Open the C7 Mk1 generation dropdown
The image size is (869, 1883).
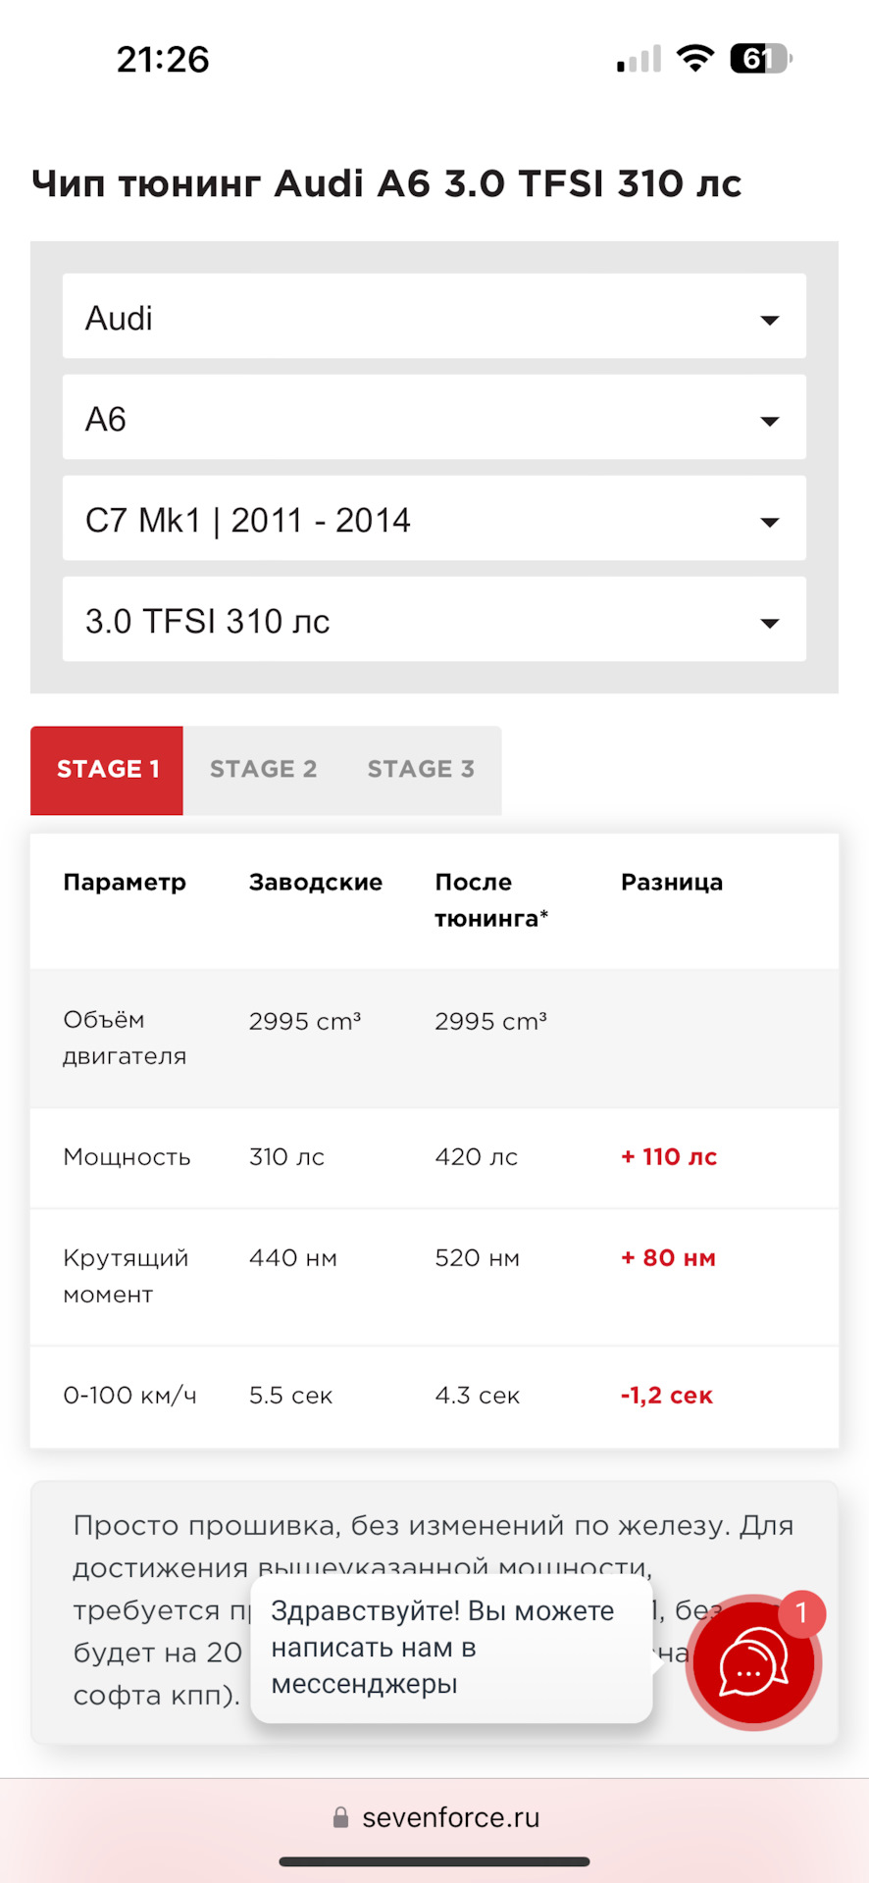tap(434, 519)
